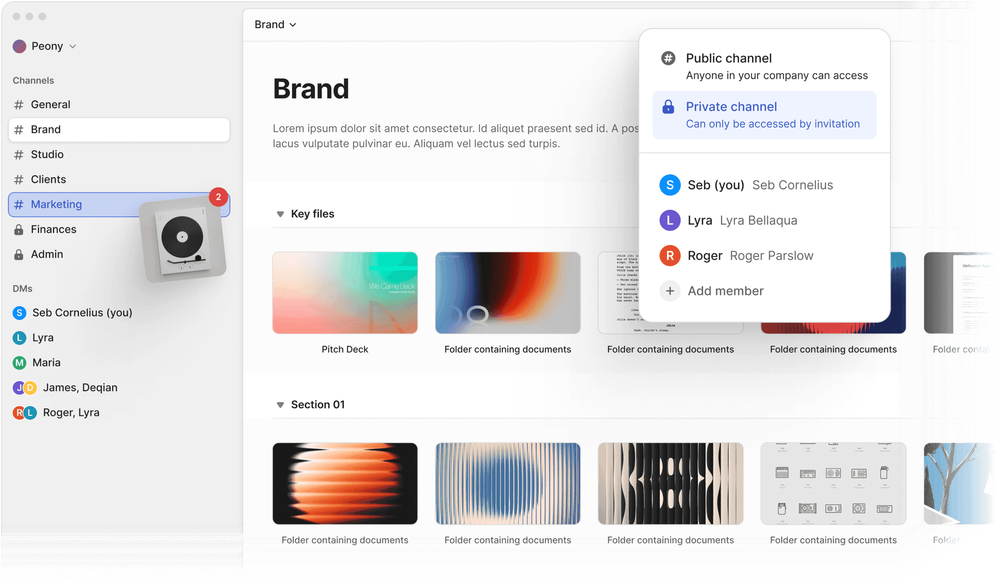998x582 pixels.
Task: Click Lyra's avatar in the DMs list
Action: click(x=19, y=338)
